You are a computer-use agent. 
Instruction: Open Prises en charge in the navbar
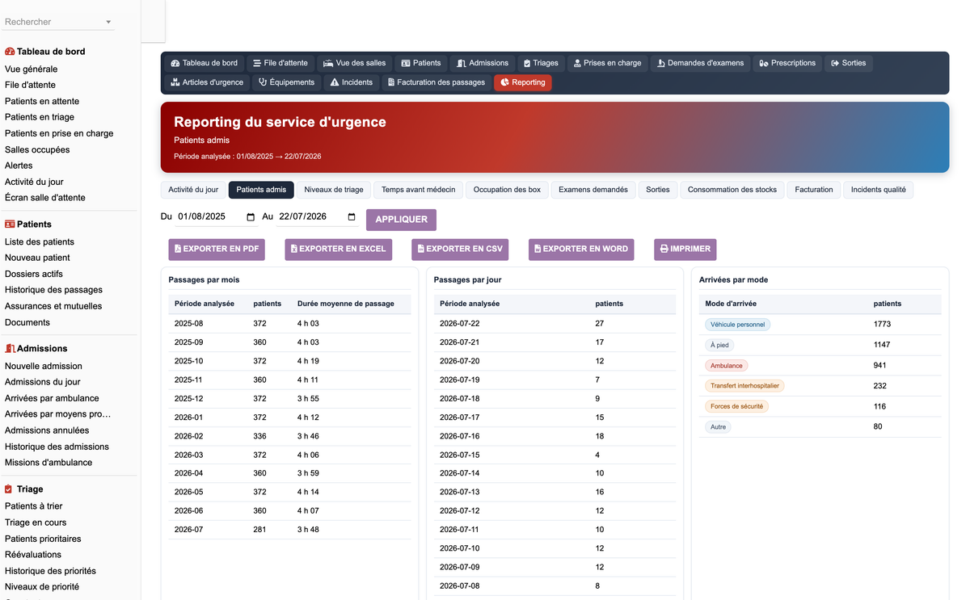tap(607, 63)
